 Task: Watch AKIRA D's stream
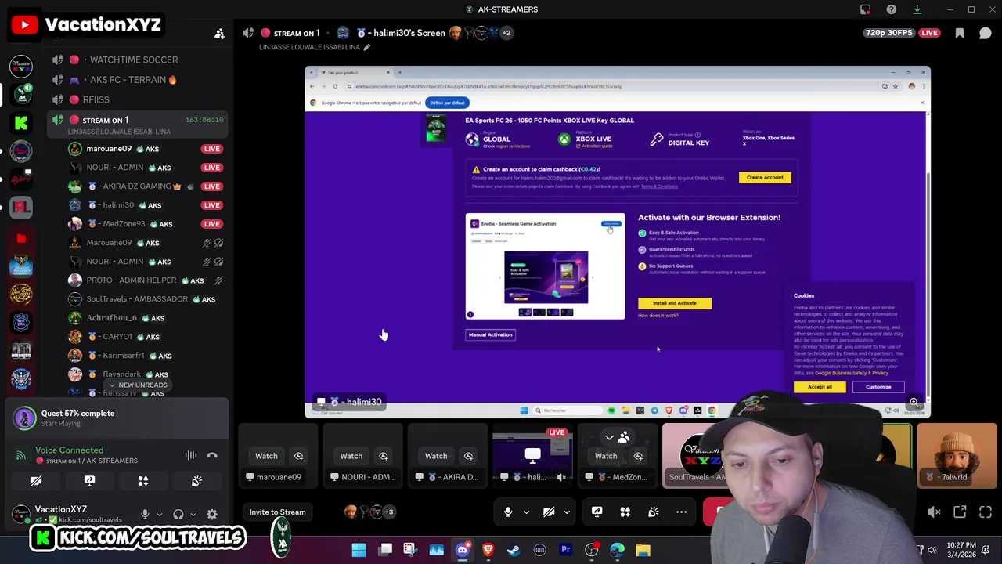(436, 456)
